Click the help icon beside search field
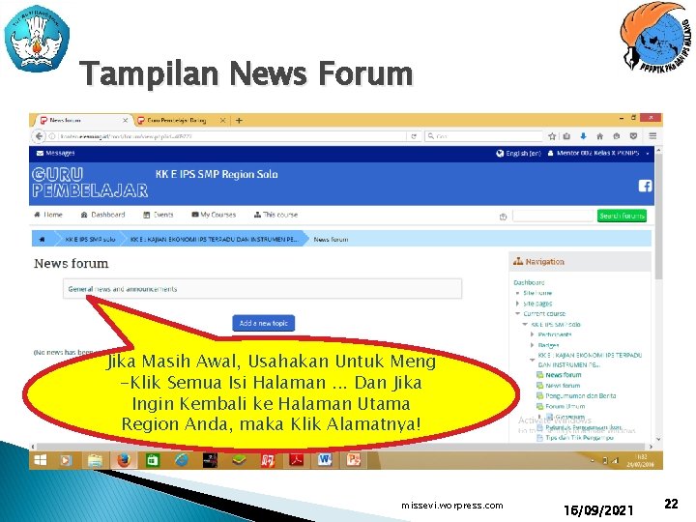The image size is (696, 522). pos(503,217)
